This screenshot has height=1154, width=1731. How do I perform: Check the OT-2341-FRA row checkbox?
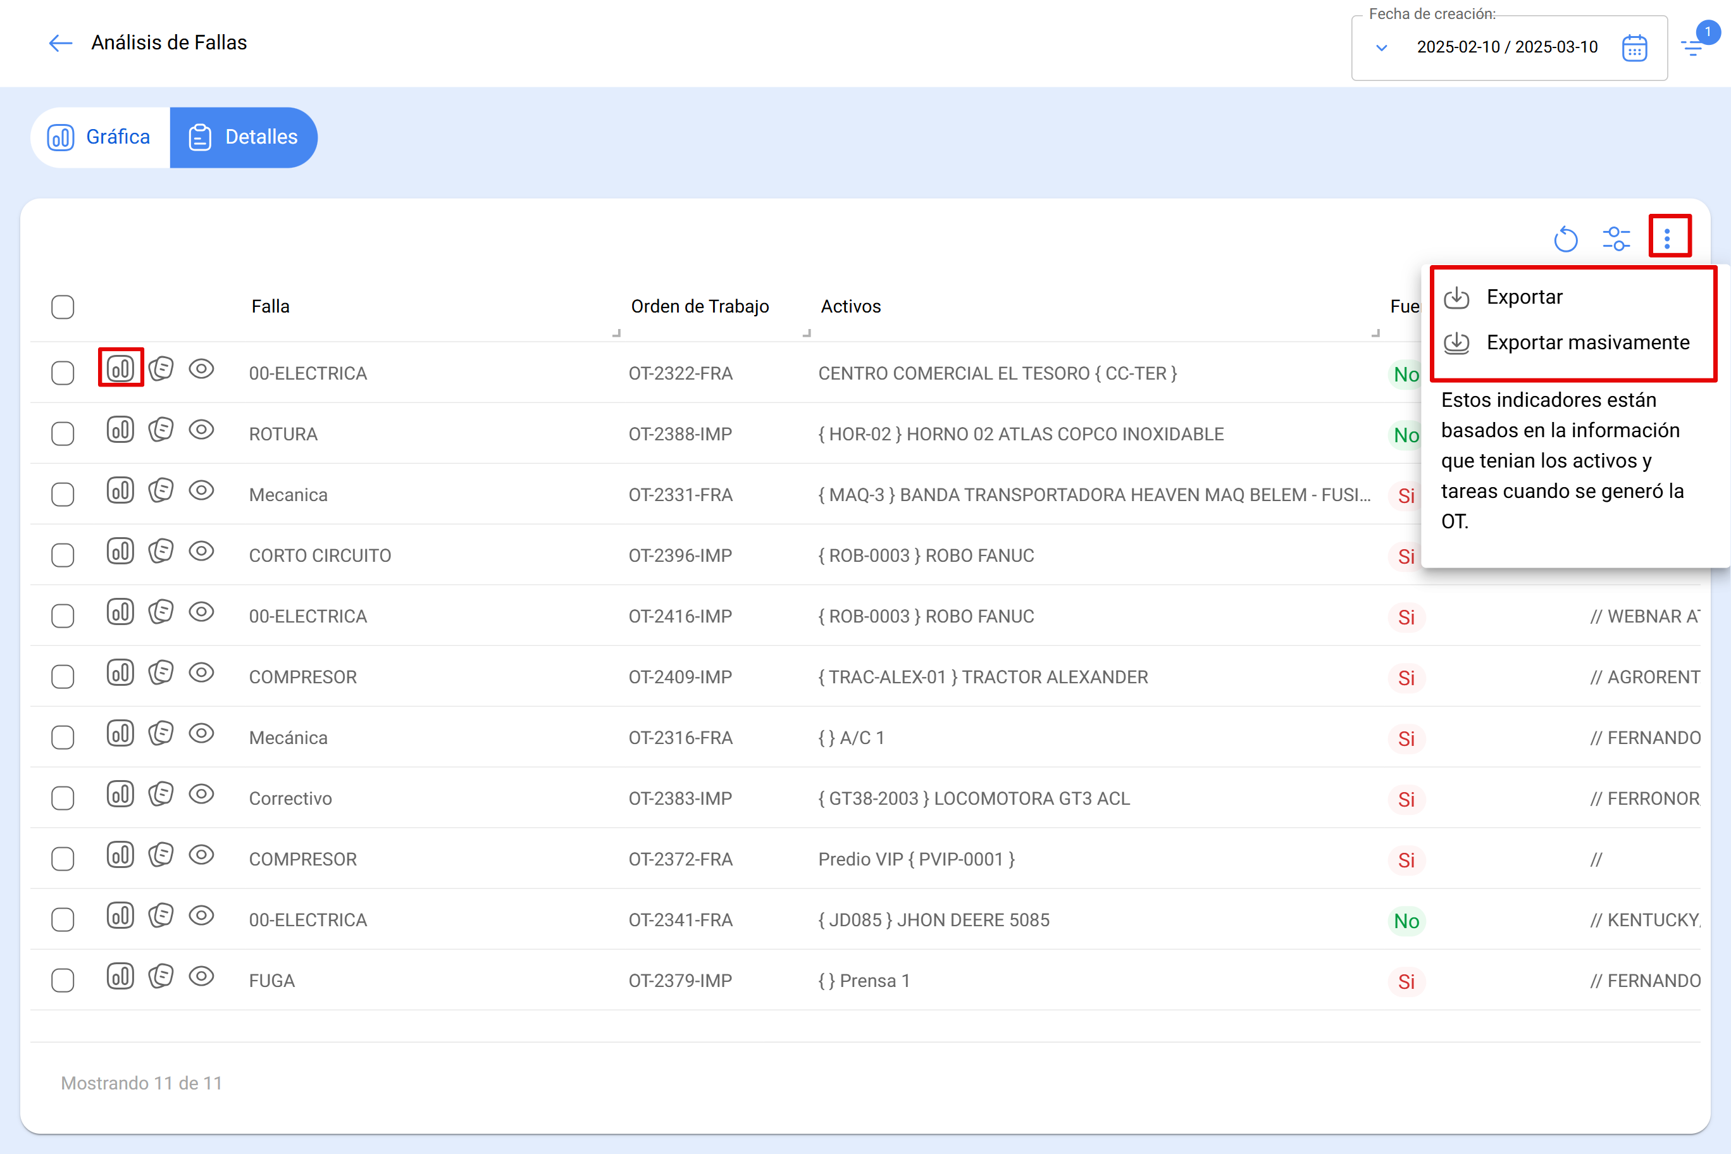[x=63, y=920]
